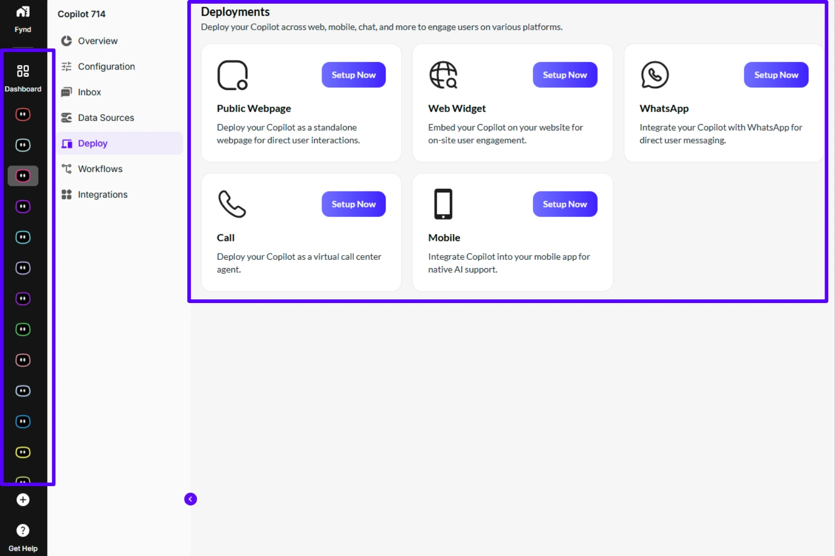Open the Inbox via its chat icon
Image resolution: width=835 pixels, height=556 pixels.
coord(66,92)
